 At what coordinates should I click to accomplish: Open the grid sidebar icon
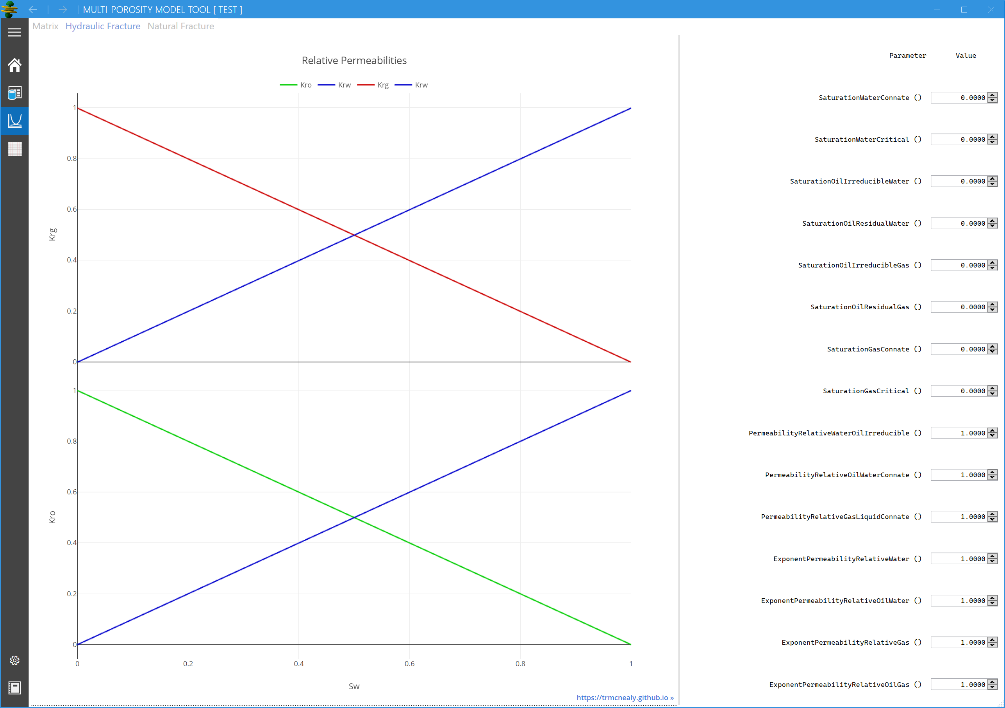(x=14, y=149)
